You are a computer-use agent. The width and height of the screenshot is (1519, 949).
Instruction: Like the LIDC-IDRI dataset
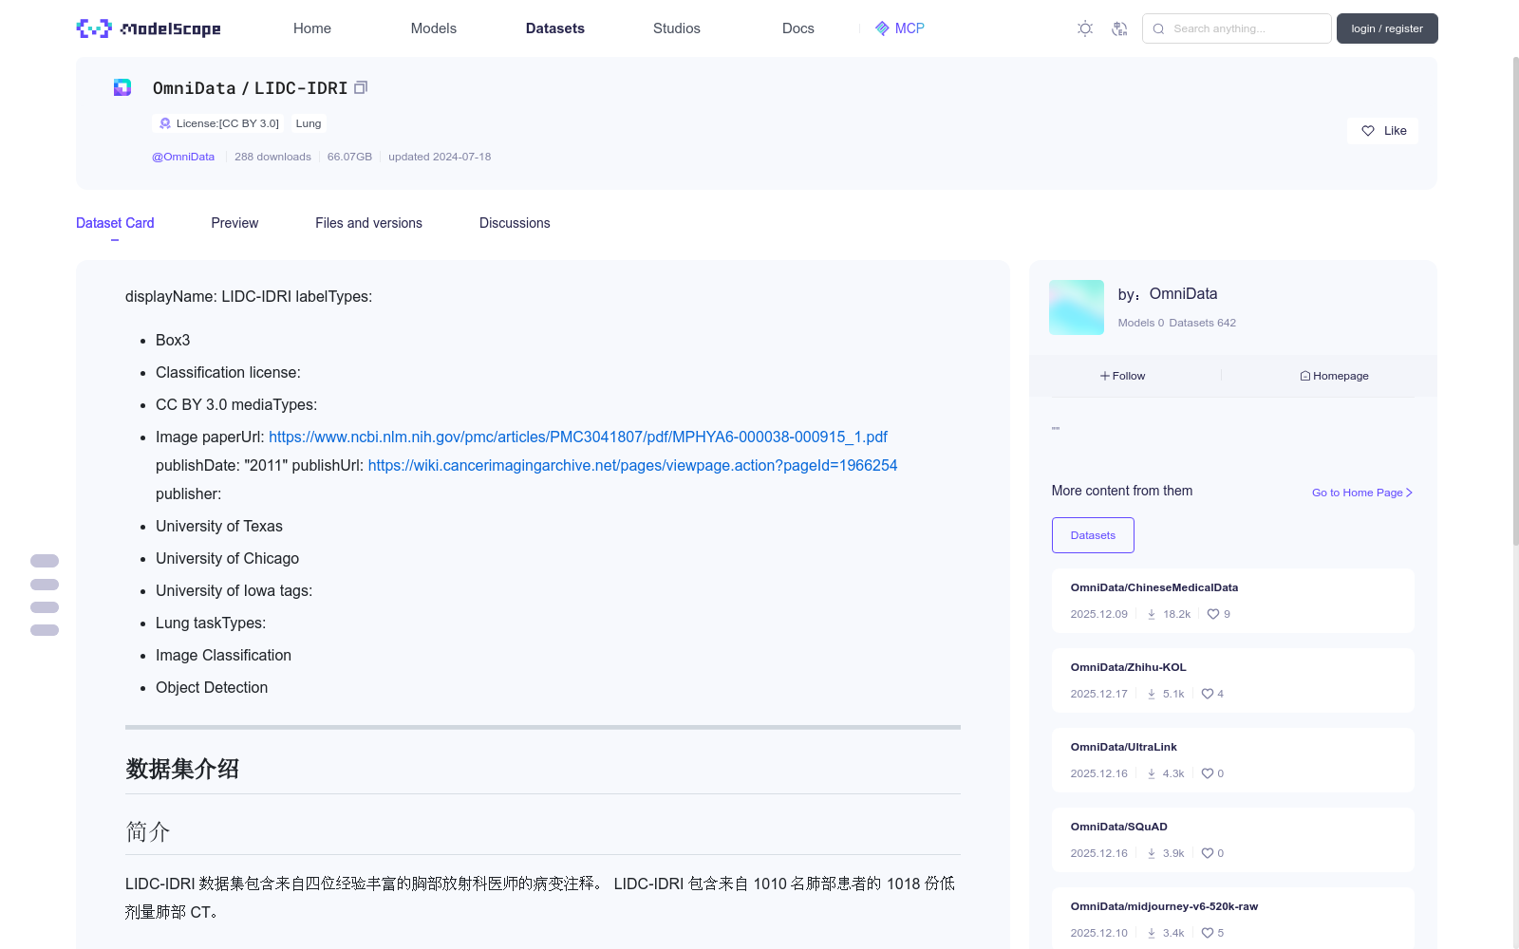coord(1382,131)
